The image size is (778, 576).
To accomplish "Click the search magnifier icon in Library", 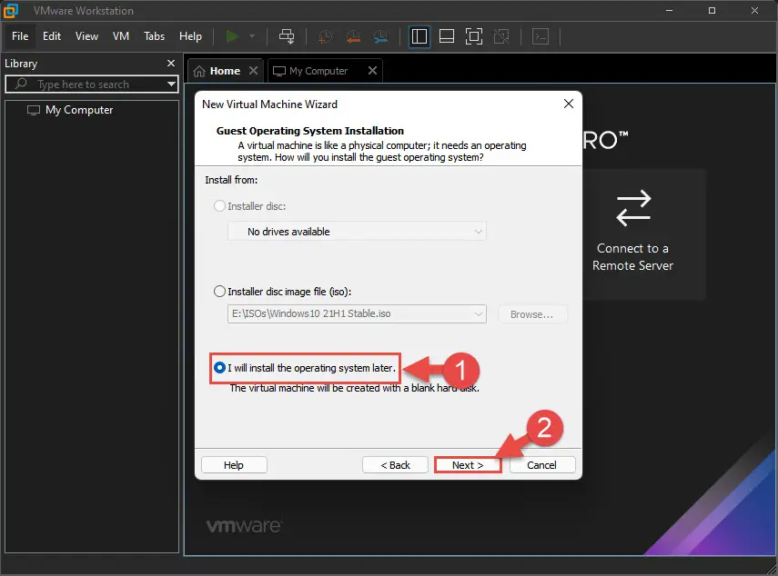I will [21, 84].
